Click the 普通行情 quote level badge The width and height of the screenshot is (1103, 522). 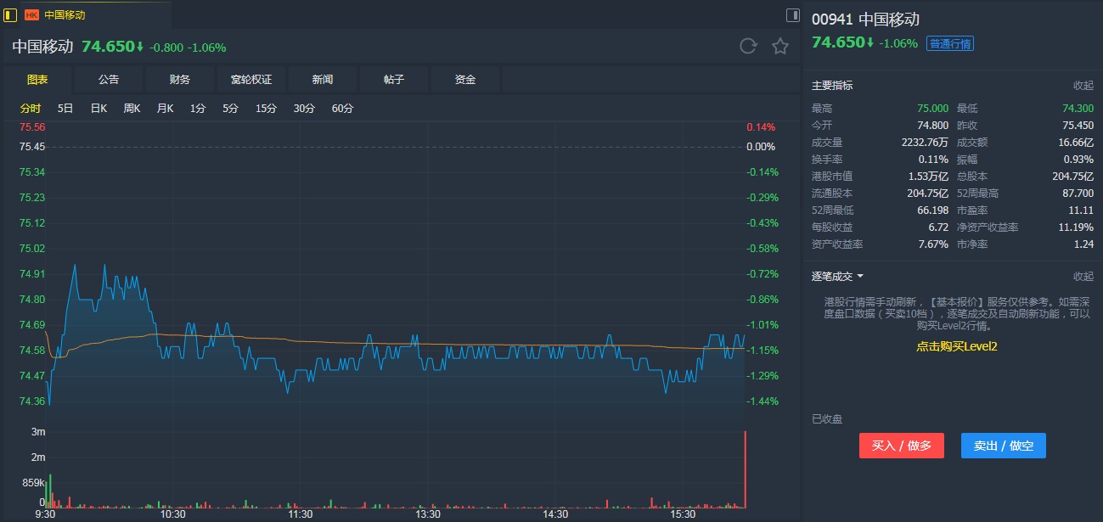coord(950,43)
